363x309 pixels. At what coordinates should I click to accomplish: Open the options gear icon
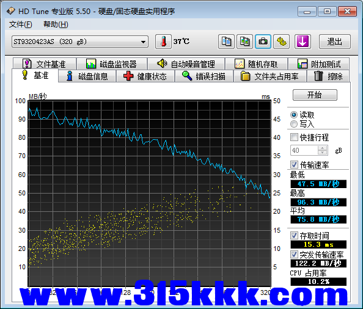pyautogui.click(x=281, y=42)
